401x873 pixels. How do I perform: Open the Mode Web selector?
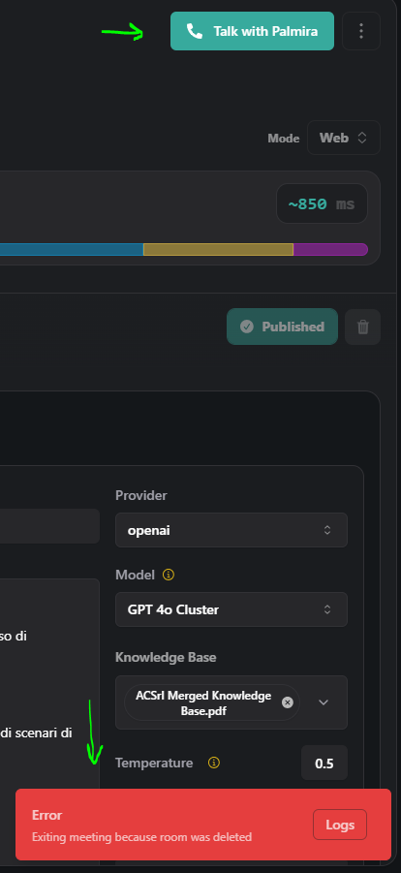pyautogui.click(x=344, y=138)
